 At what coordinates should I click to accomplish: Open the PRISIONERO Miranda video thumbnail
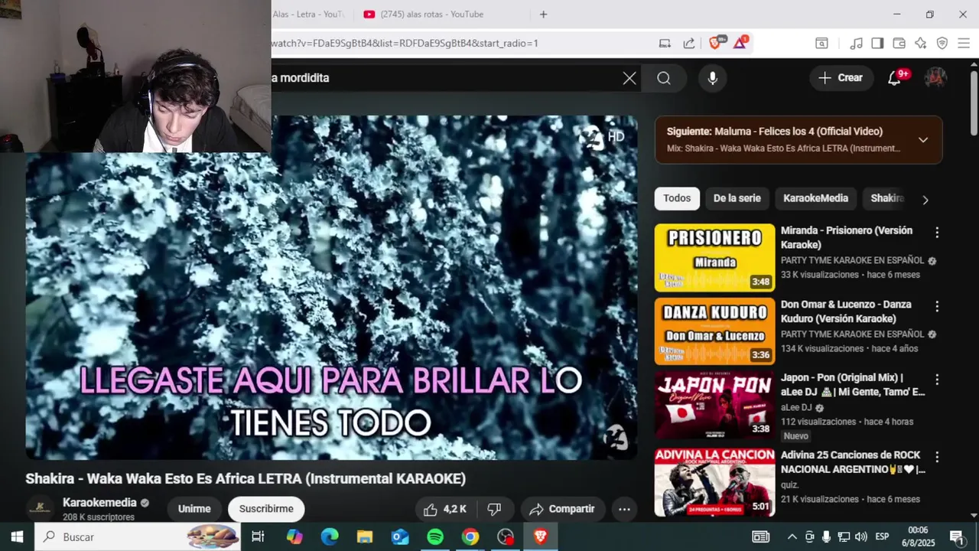(714, 258)
